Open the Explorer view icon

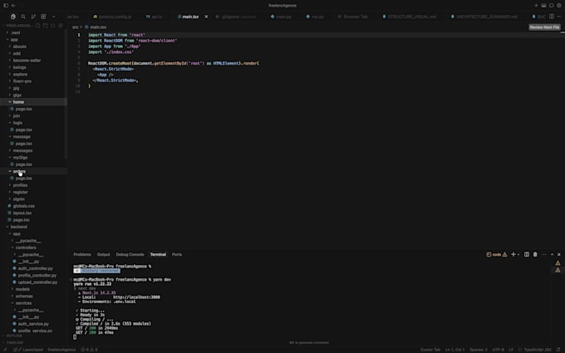tap(13, 17)
